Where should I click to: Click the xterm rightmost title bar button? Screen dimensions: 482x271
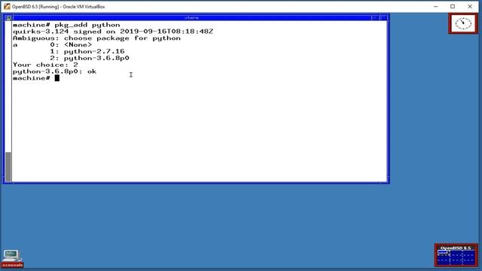[383, 18]
